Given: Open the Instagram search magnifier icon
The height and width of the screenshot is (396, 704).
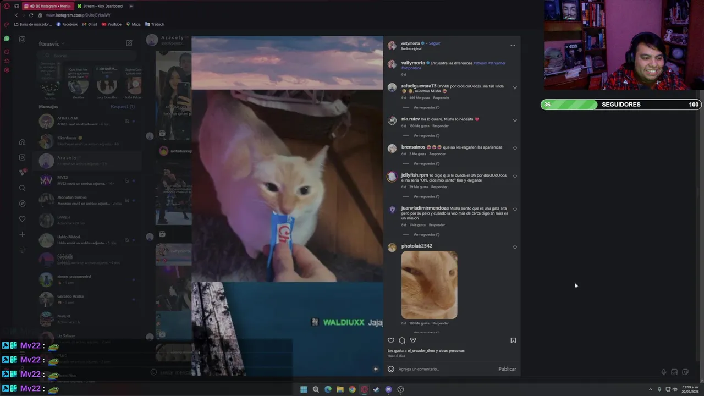Looking at the screenshot, I should click(x=22, y=188).
